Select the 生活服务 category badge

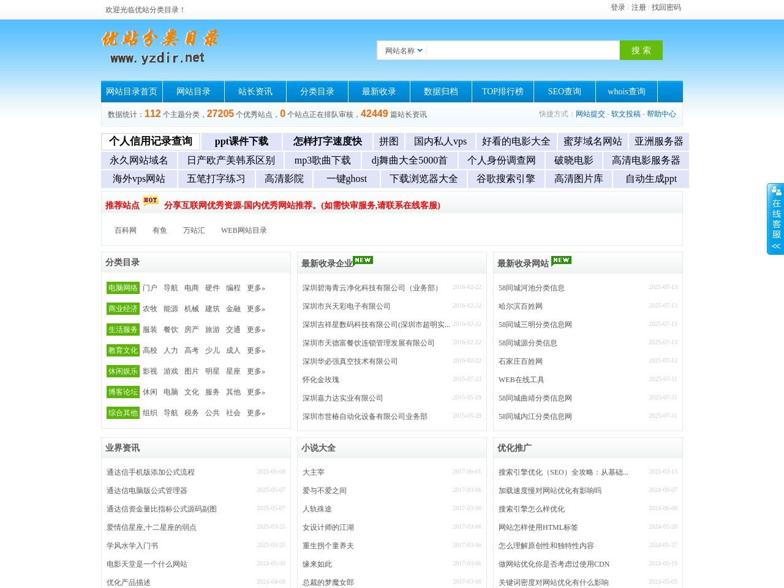(122, 330)
